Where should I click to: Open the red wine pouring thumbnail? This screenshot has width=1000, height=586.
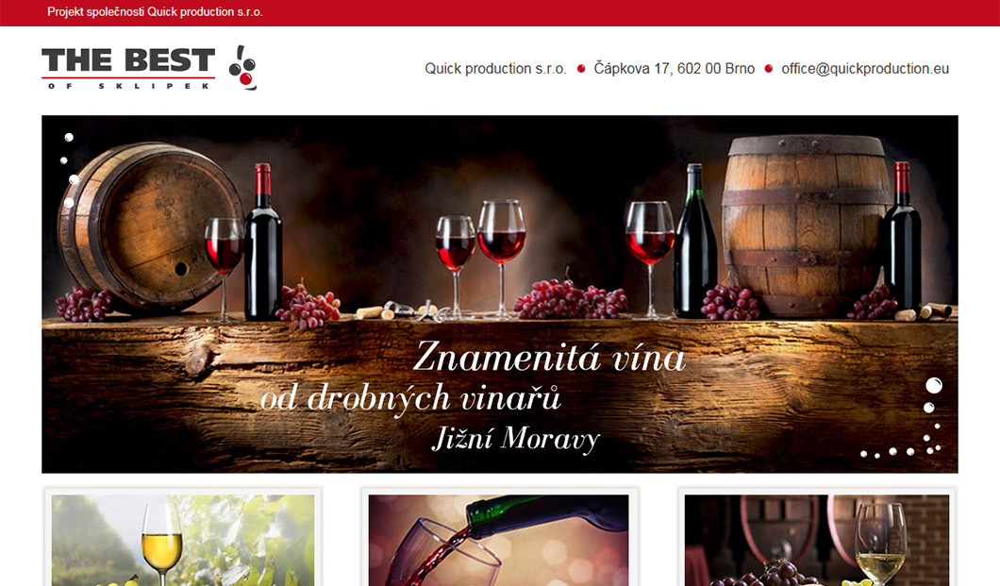(499, 540)
